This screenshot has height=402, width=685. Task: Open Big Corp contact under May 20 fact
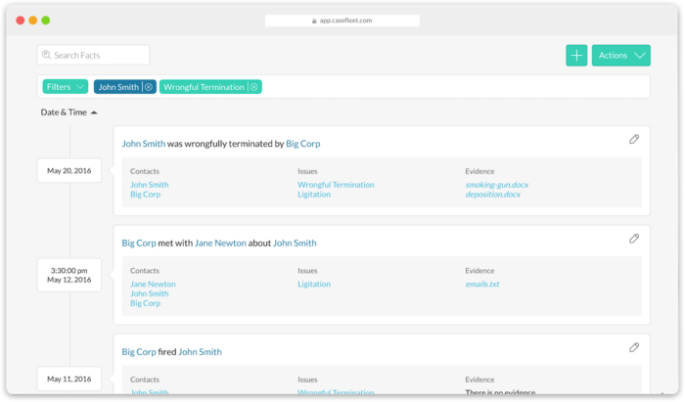(145, 195)
